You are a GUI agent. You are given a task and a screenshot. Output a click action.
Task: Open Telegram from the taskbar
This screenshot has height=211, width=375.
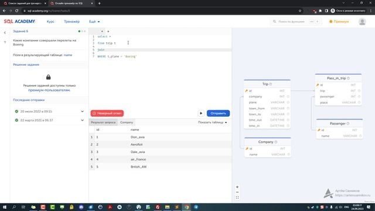tap(196, 207)
